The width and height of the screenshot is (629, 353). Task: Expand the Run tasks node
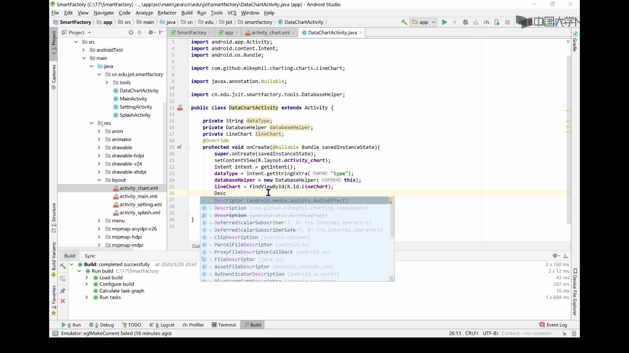coord(86,297)
